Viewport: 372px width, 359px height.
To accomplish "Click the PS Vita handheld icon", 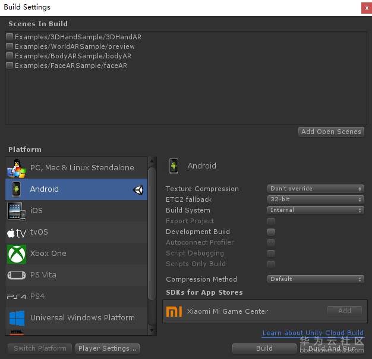I will (x=17, y=275).
